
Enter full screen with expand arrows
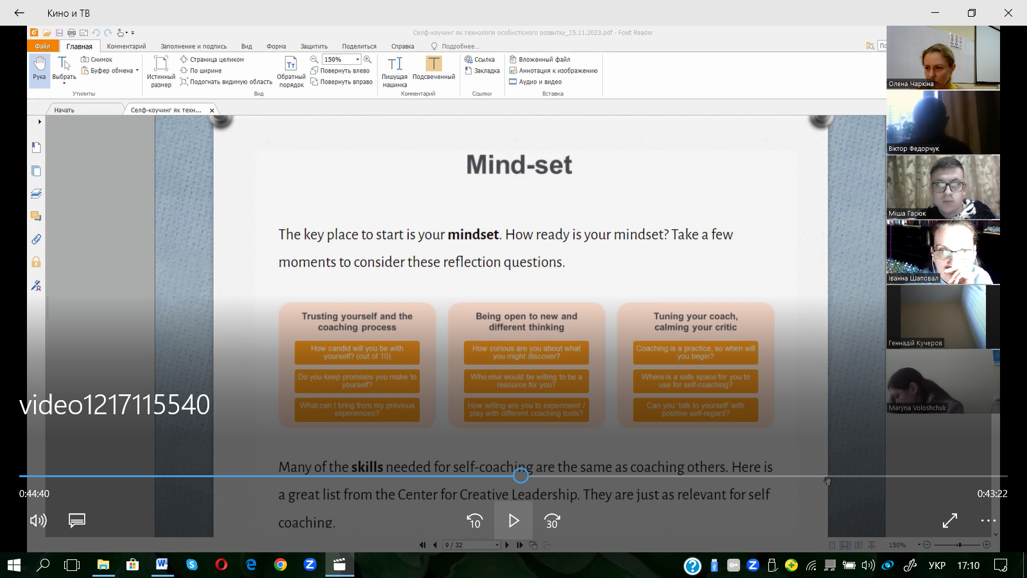click(950, 521)
